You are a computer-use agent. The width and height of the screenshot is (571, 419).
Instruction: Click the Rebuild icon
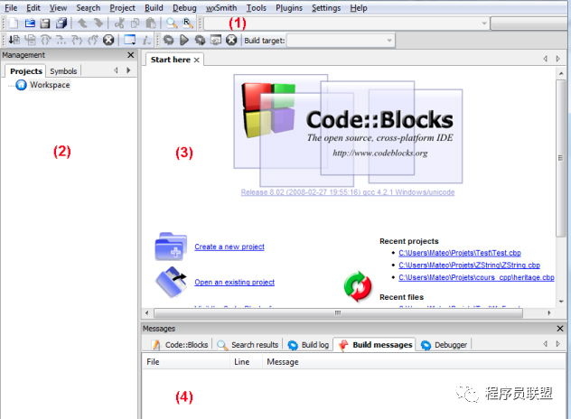pos(216,40)
